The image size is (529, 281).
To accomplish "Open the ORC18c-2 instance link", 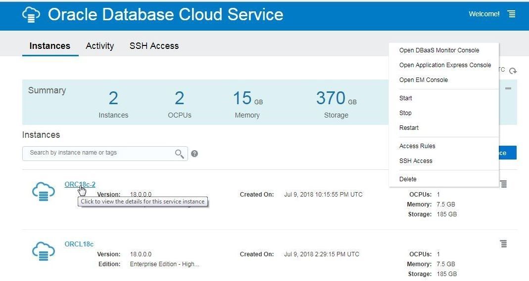I will 80,184.
